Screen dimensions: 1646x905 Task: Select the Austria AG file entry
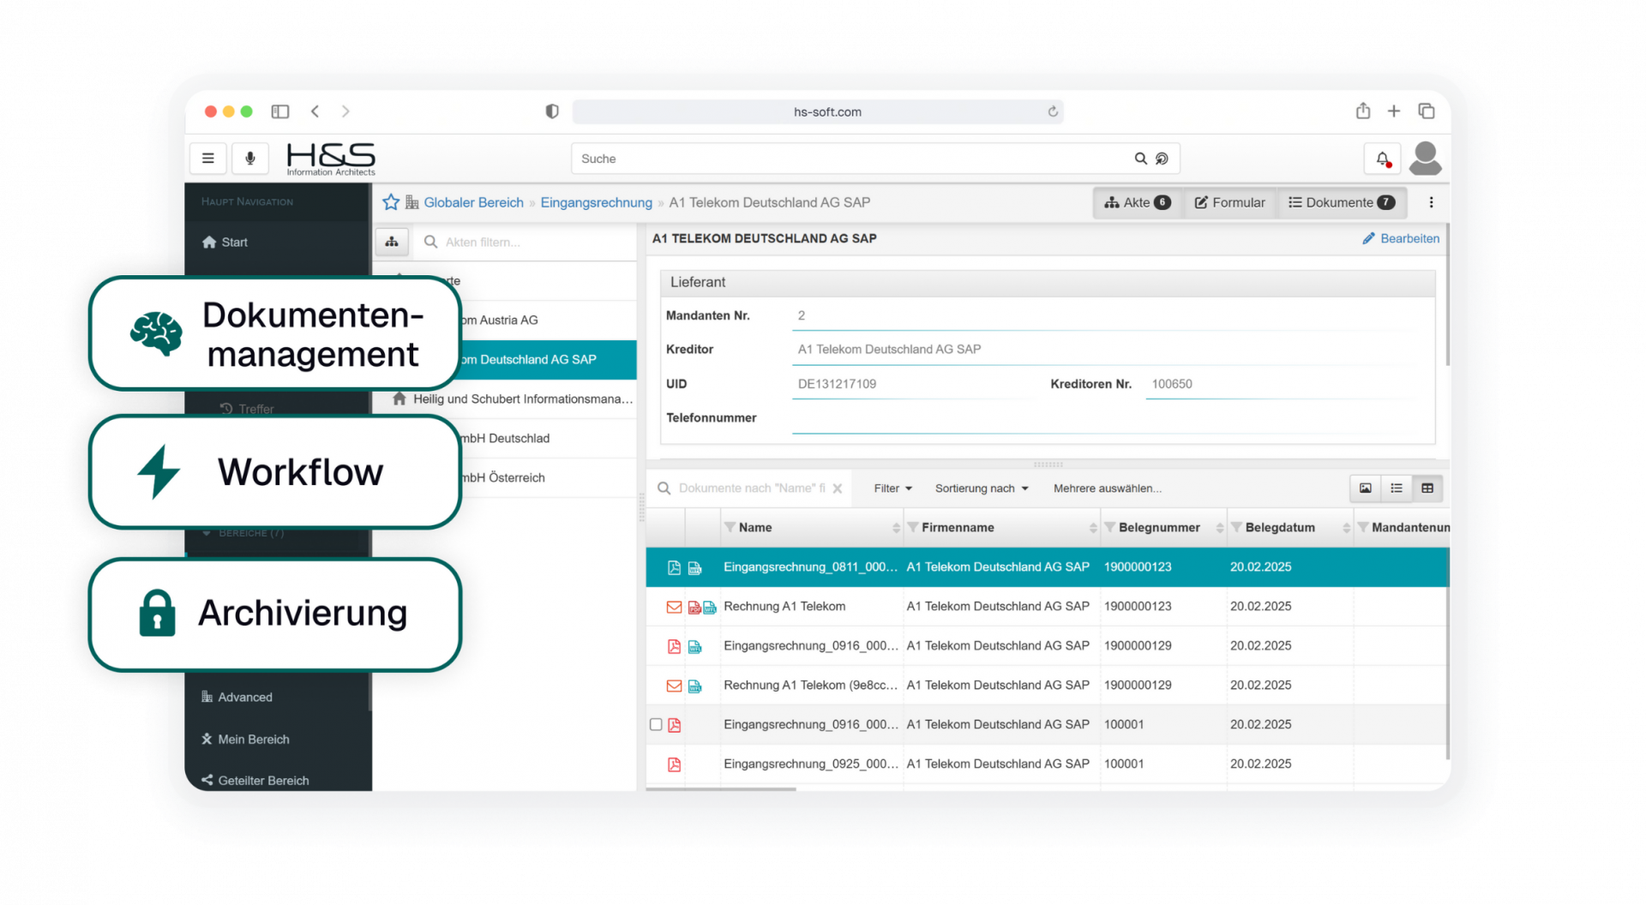click(x=506, y=321)
